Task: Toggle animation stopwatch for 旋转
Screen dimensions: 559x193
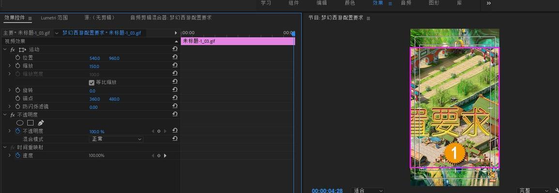Action: [x=18, y=90]
